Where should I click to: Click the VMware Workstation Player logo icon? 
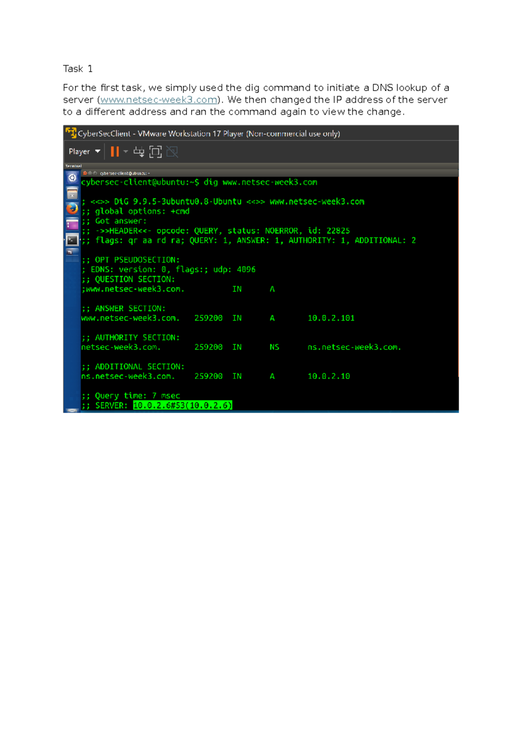click(71, 133)
